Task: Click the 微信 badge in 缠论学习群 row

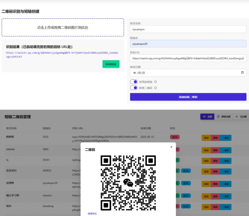Action: (x=186, y=196)
